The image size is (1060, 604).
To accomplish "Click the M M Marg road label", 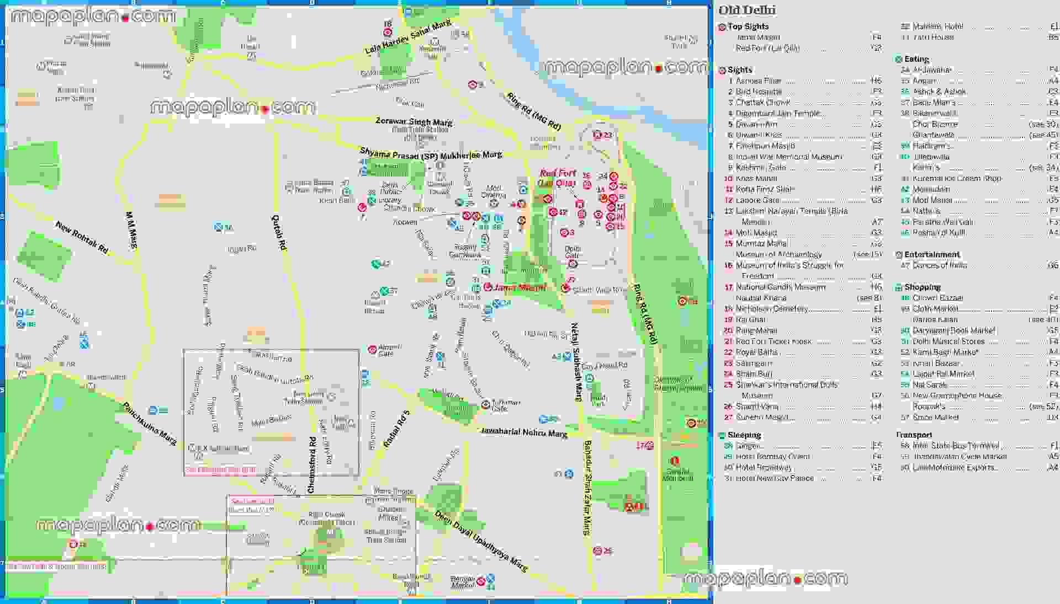I will pyautogui.click(x=131, y=231).
